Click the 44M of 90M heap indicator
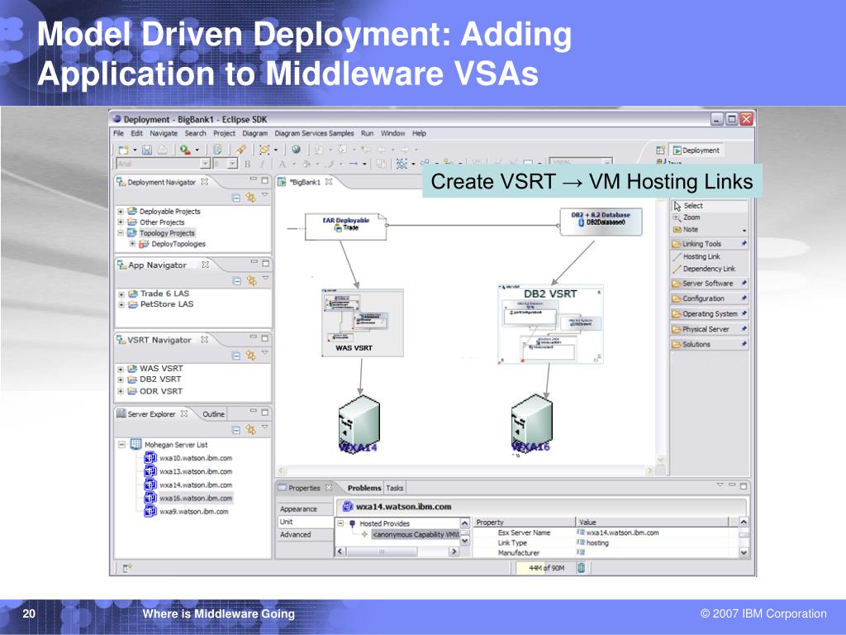 point(545,567)
